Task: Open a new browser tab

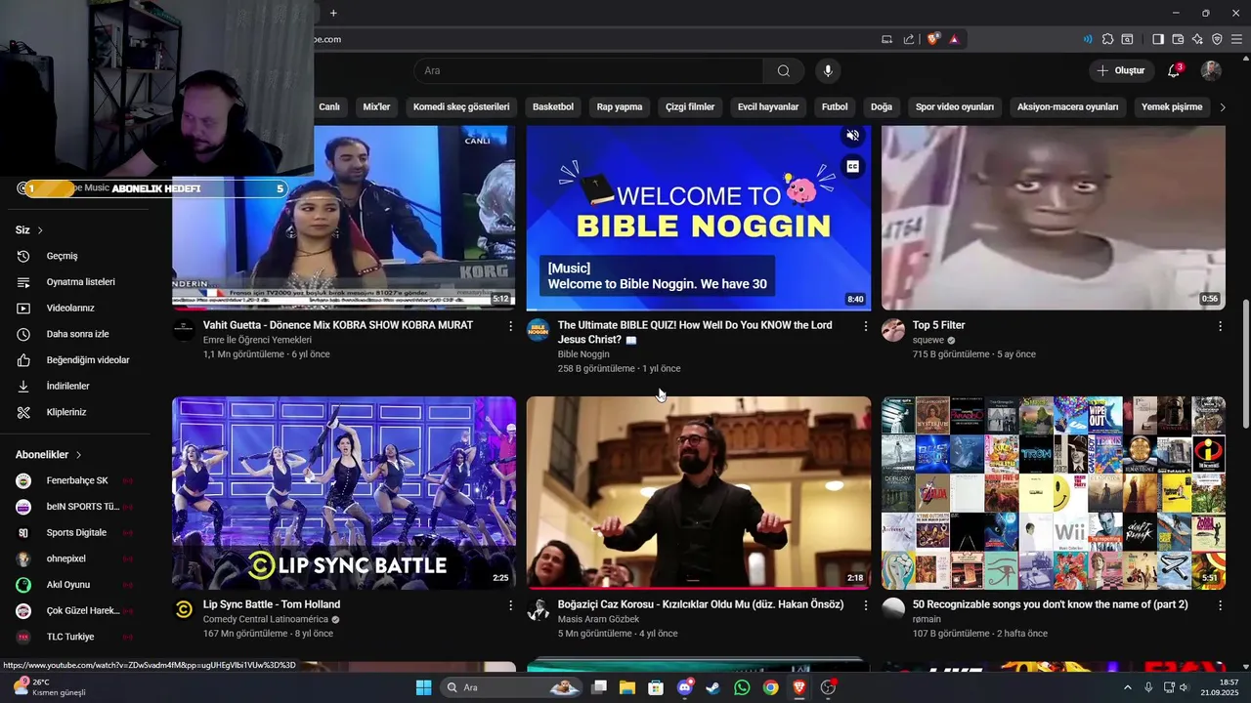Action: pyautogui.click(x=333, y=13)
